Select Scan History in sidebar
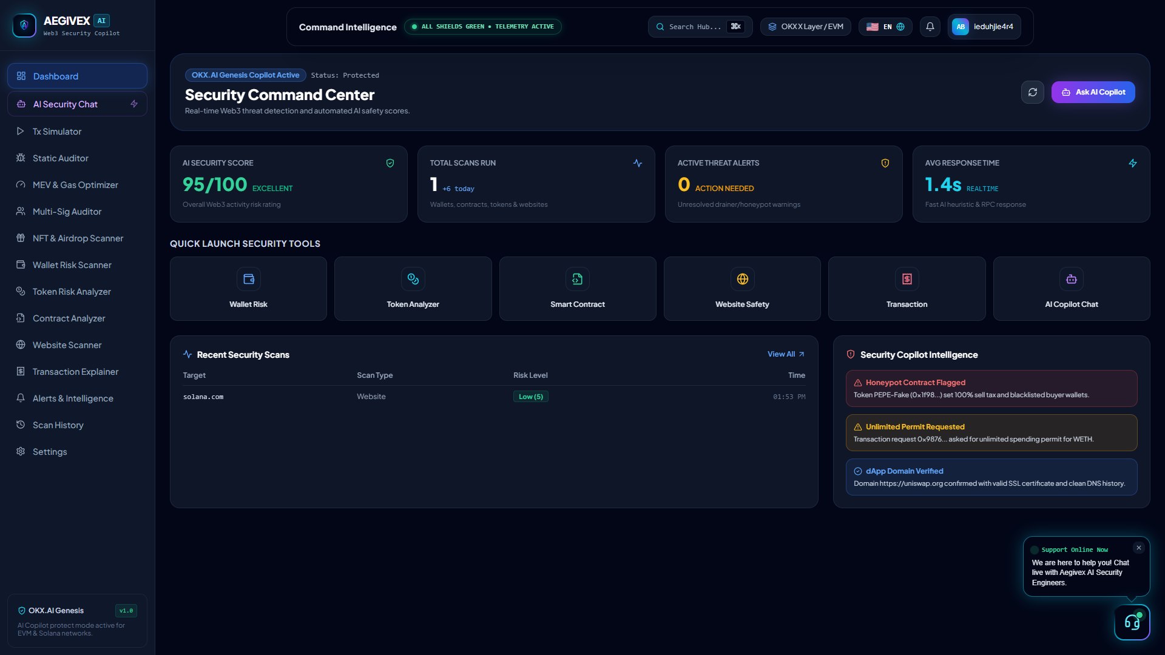1165x655 pixels. [x=77, y=425]
